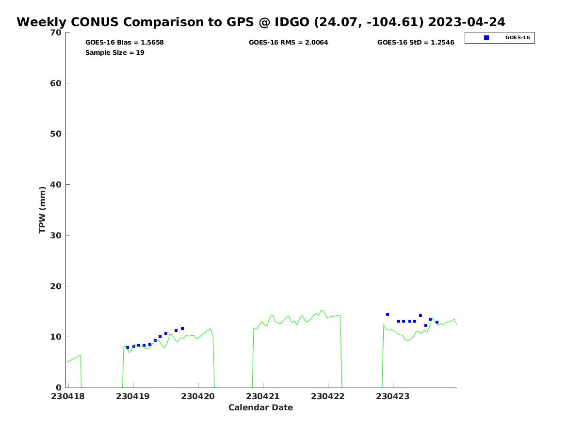
Task: Click x-axis tick label 230418
Action: point(68,396)
